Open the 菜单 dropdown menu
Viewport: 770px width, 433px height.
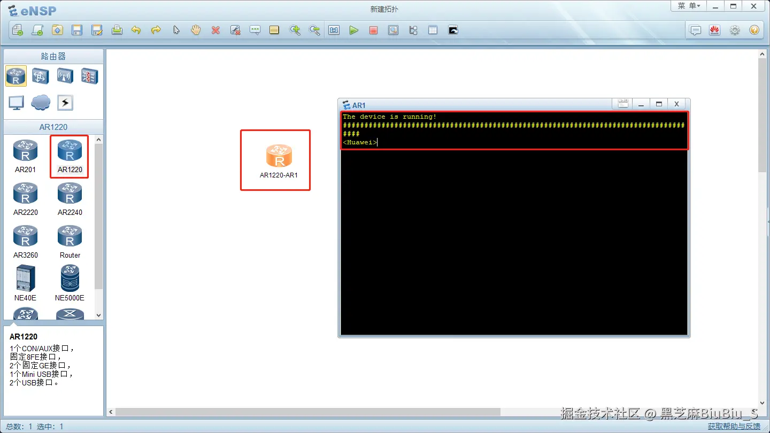pos(689,6)
